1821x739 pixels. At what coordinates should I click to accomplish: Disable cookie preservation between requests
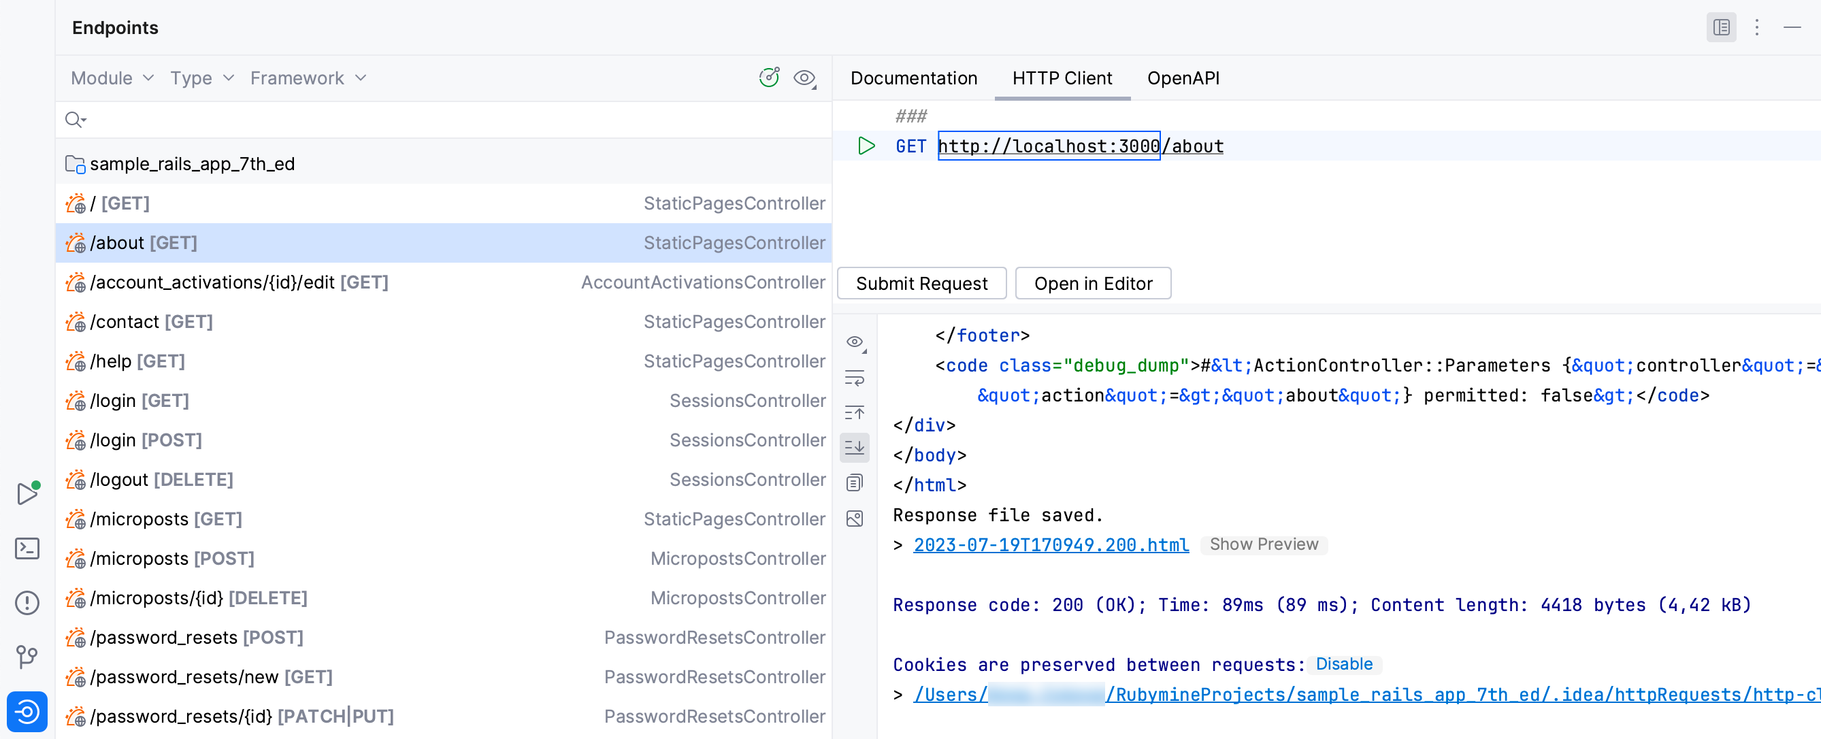(1344, 663)
